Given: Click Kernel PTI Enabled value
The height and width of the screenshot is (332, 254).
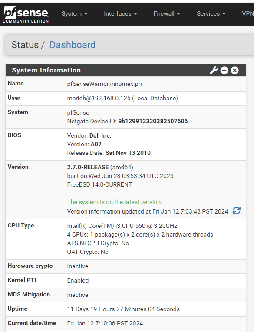Looking at the screenshot, I should (78, 280).
